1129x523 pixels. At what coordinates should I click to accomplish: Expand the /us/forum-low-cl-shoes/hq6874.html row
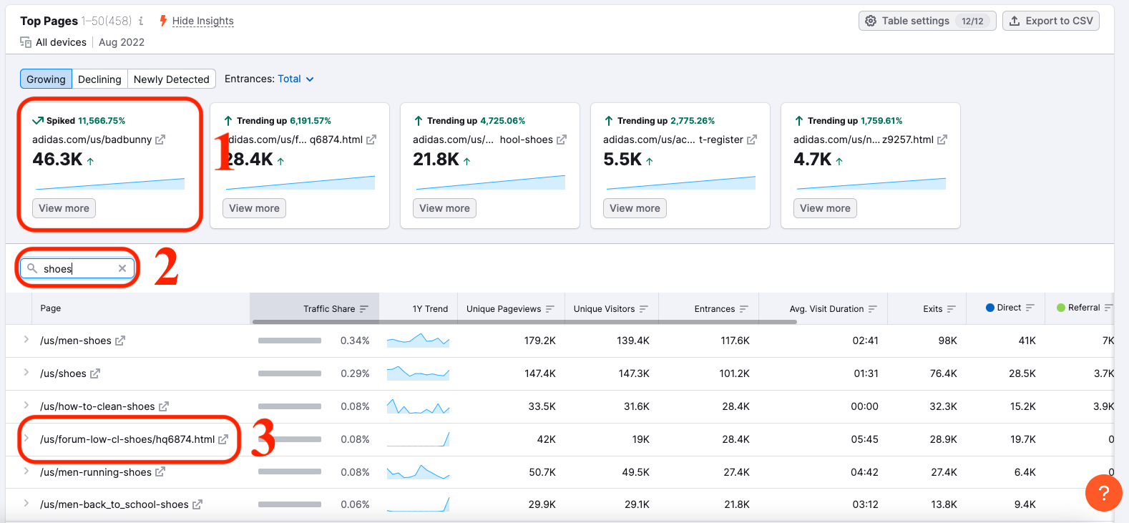(26, 439)
